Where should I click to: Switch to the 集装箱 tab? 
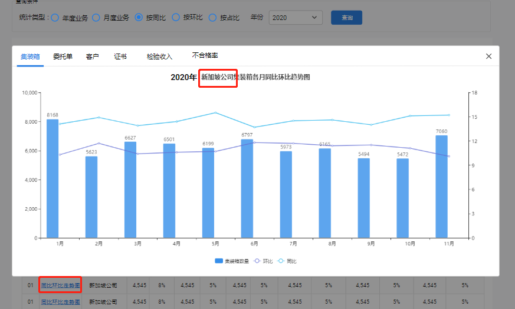30,57
